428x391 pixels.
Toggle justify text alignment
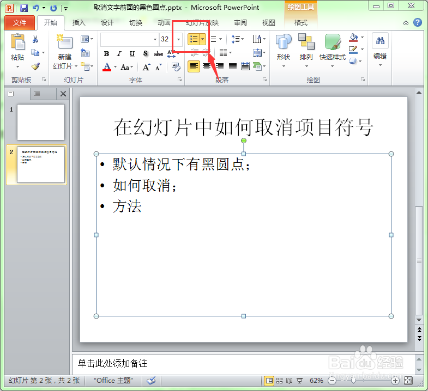[x=233, y=66]
